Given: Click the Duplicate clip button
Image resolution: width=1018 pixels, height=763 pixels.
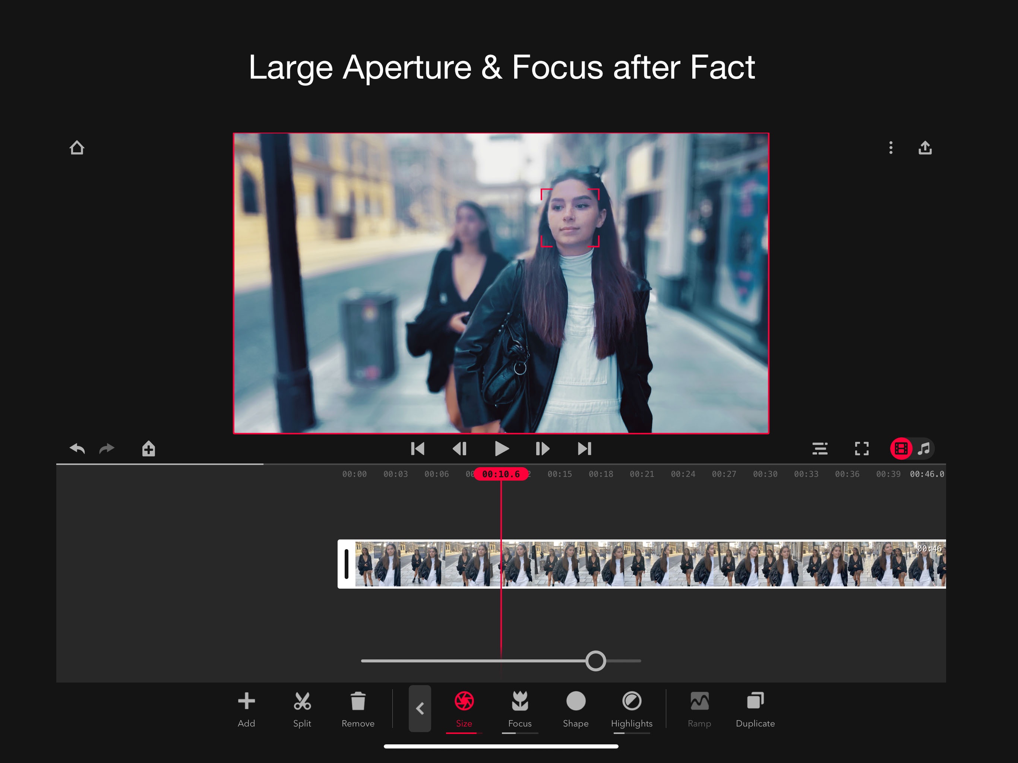Looking at the screenshot, I should 755,709.
